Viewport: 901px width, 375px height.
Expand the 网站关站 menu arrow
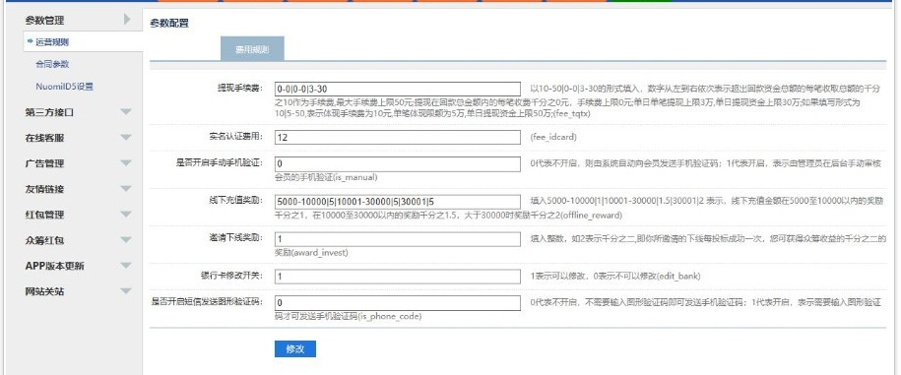pos(126,291)
